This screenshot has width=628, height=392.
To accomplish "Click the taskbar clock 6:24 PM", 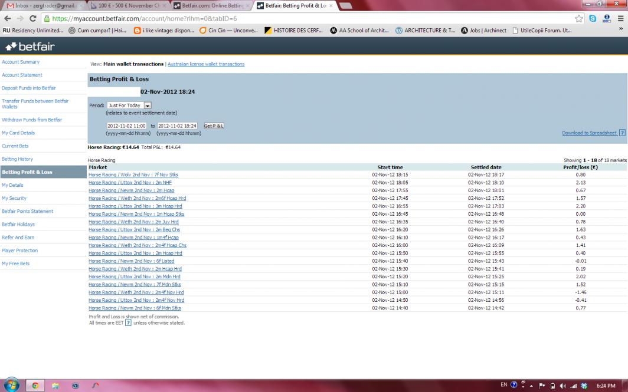I will click(606, 386).
